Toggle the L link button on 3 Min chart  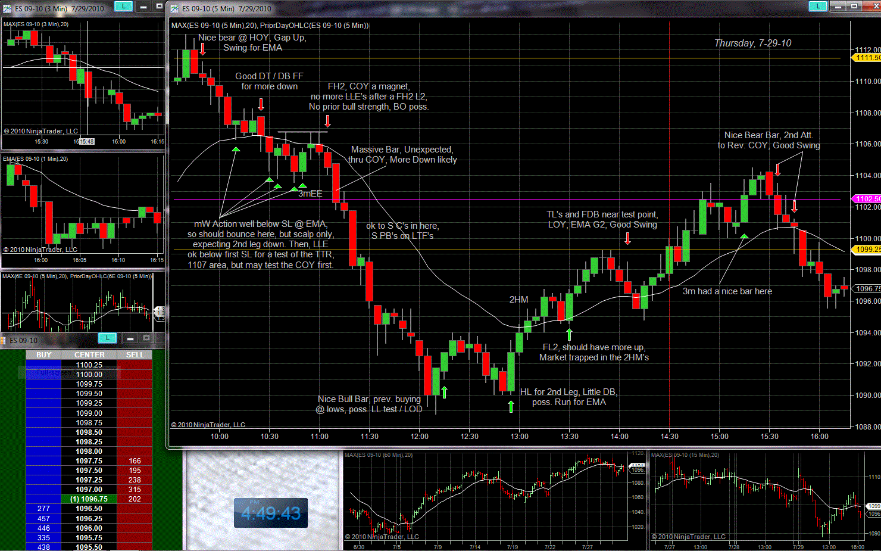[x=123, y=6]
